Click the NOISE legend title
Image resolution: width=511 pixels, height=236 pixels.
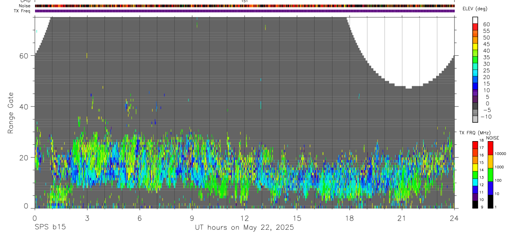[492, 138]
